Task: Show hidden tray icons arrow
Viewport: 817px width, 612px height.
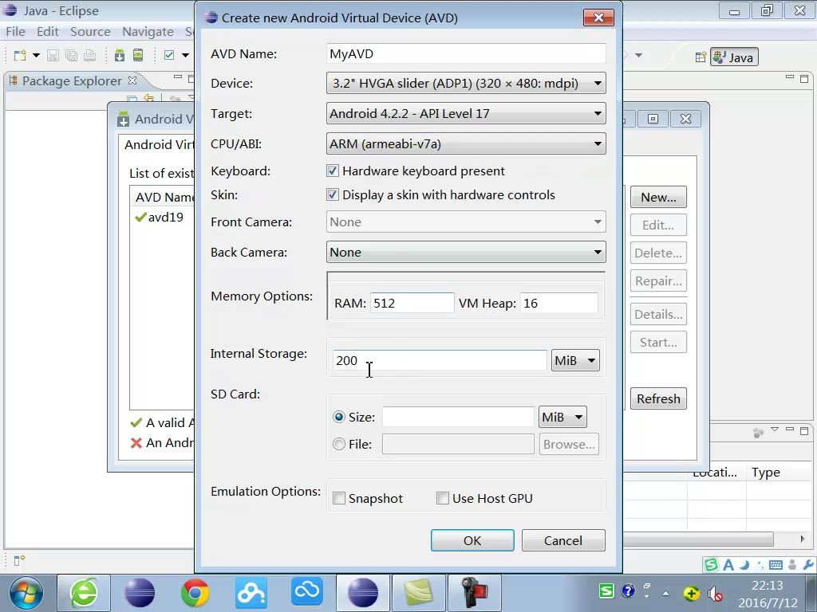Action: (665, 593)
